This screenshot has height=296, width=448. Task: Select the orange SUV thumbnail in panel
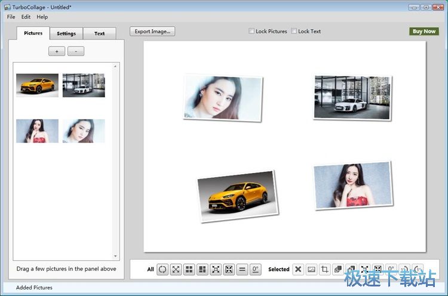point(37,85)
